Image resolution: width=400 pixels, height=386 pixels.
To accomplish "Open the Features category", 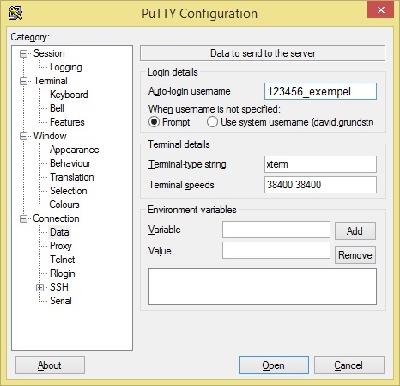I will (x=67, y=122).
